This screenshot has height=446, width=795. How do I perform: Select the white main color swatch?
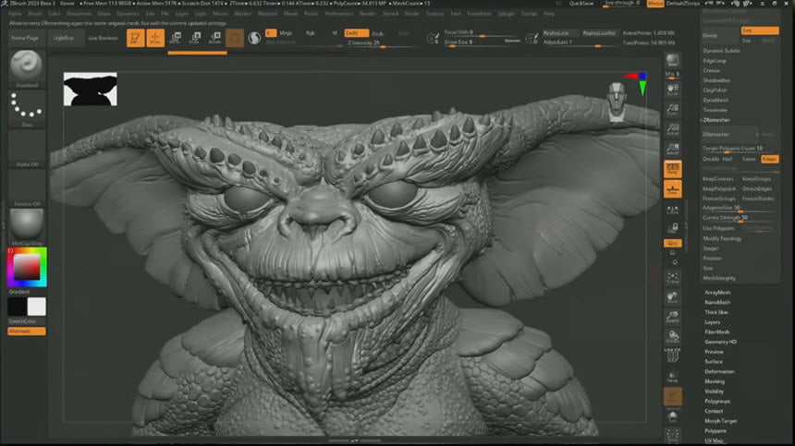pos(36,307)
